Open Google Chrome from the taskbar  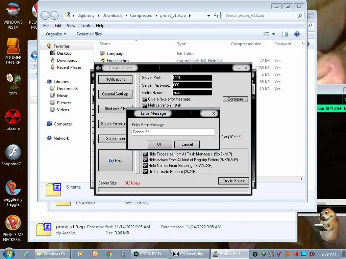coord(109,254)
